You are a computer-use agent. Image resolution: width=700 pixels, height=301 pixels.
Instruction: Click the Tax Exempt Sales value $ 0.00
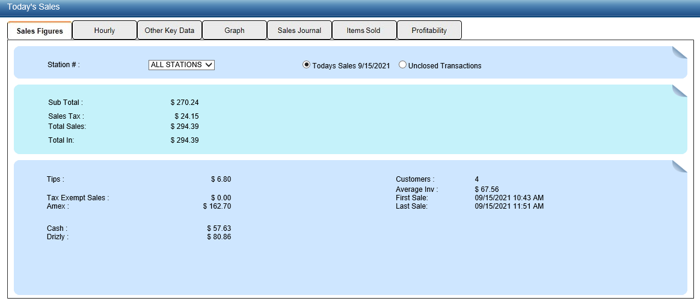[221, 198]
